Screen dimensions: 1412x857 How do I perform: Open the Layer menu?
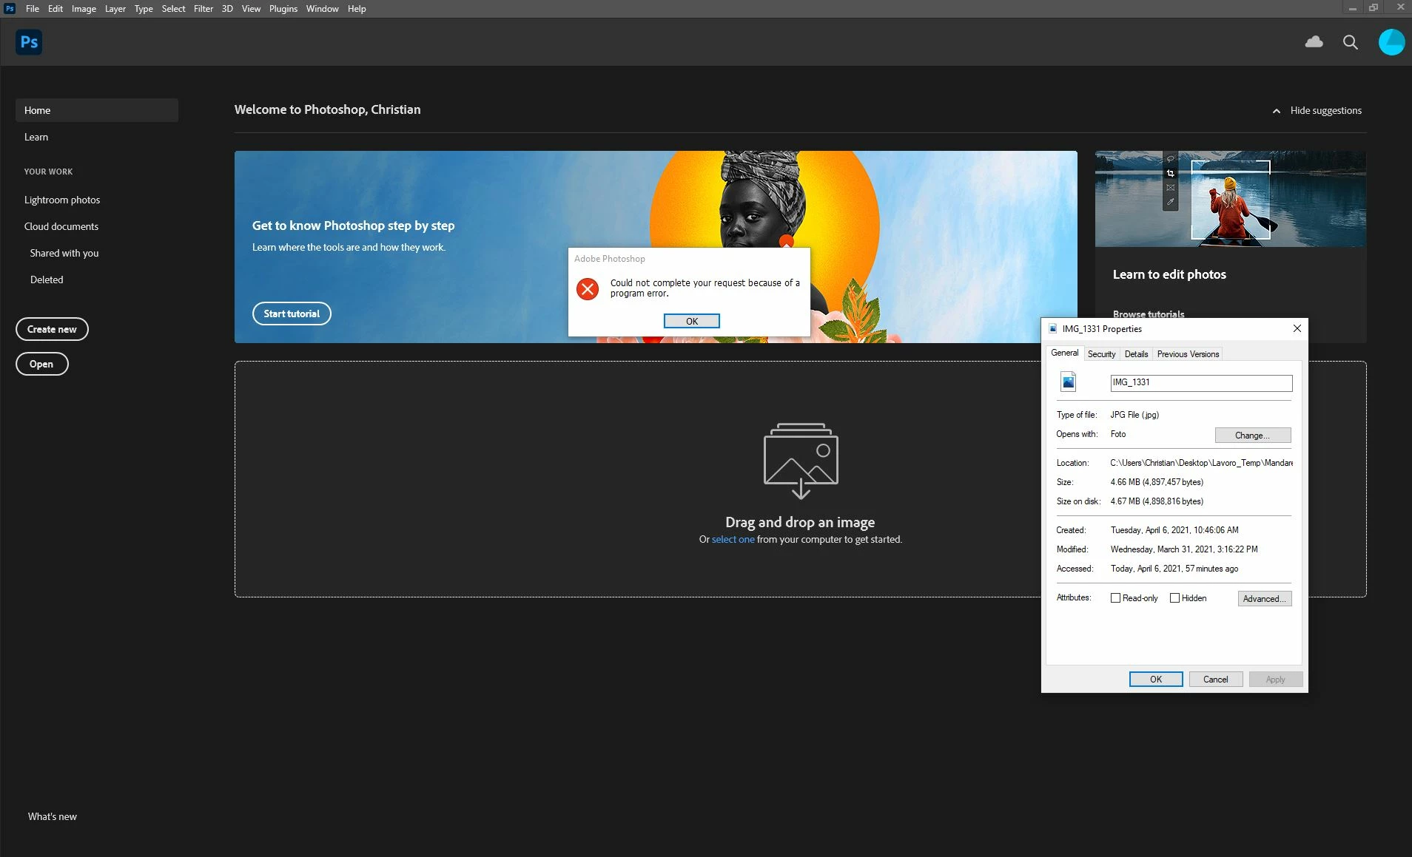coord(115,9)
